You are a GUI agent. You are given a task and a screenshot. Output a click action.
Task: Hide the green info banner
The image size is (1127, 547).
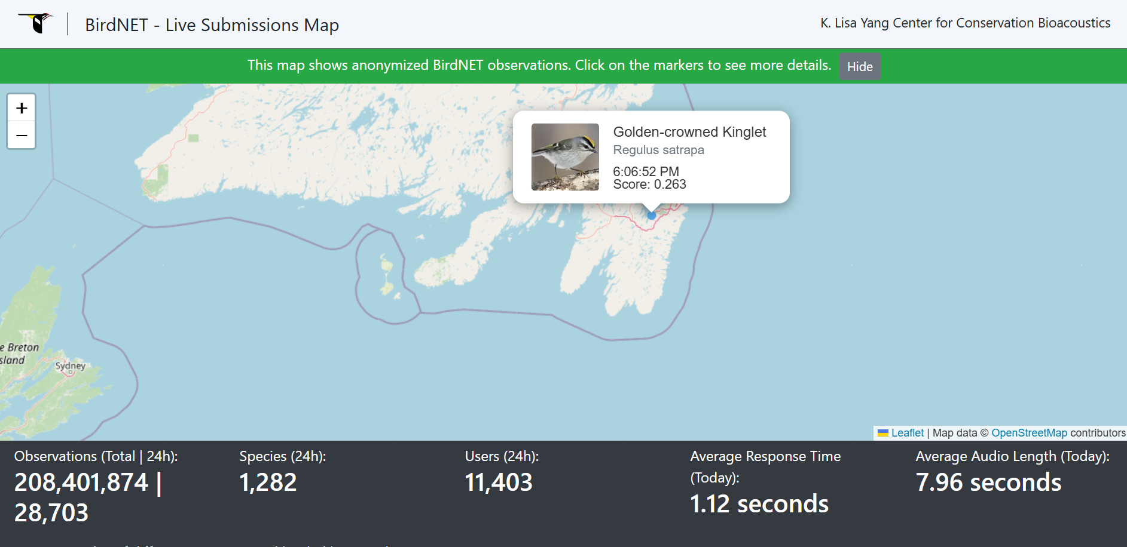(859, 66)
